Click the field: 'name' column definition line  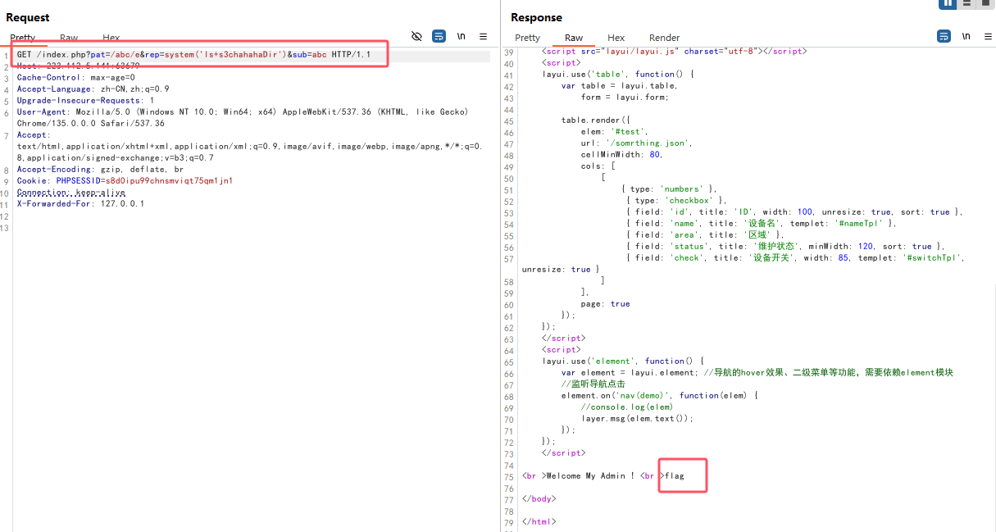(762, 224)
